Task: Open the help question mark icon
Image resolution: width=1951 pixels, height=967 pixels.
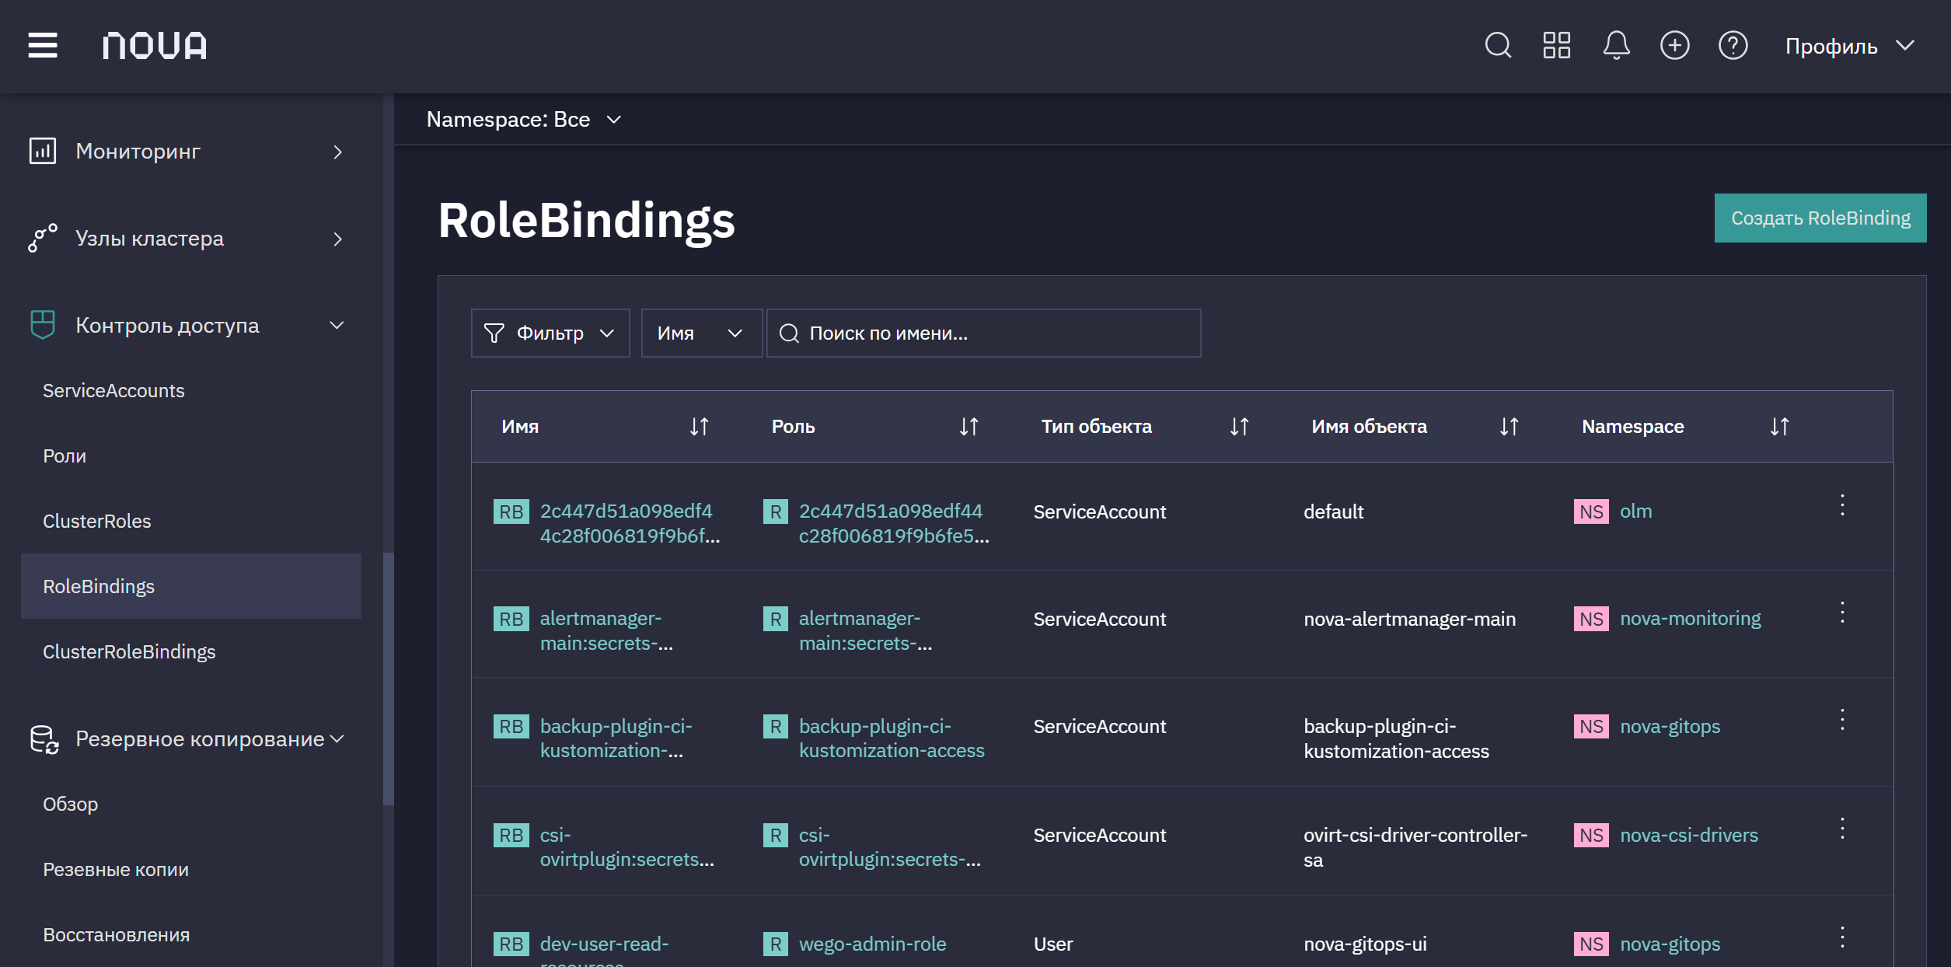Action: (1733, 45)
